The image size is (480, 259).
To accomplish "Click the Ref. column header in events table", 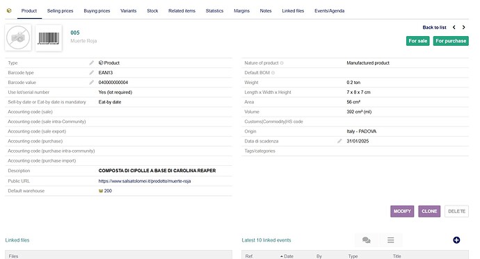I will (x=249, y=256).
